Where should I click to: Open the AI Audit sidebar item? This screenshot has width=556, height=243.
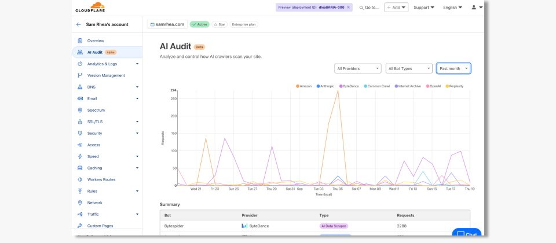(x=95, y=52)
